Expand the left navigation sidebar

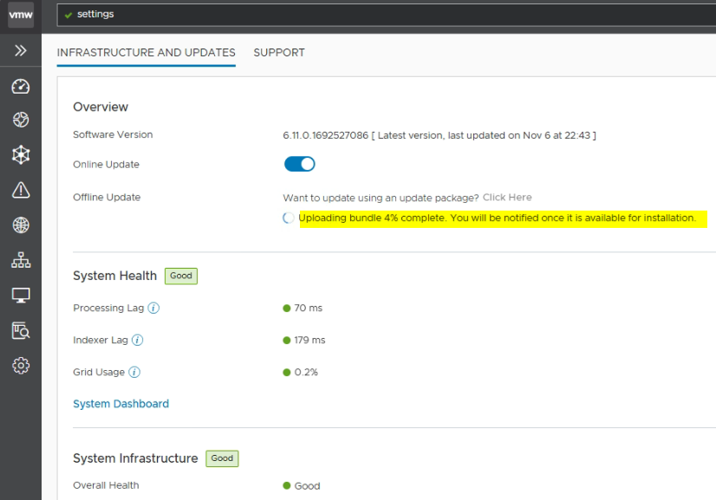(21, 52)
